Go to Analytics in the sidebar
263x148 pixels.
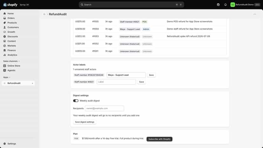coord(12,55)
